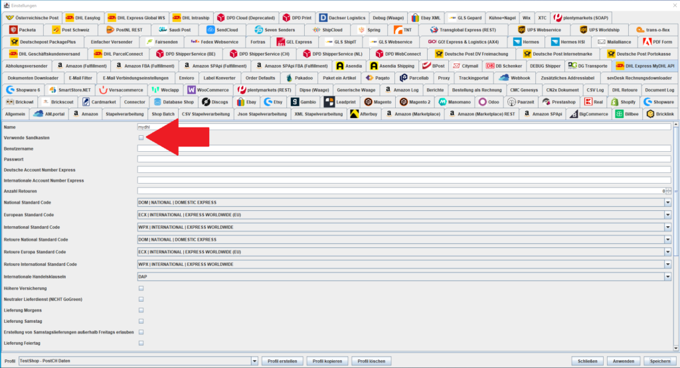Image resolution: width=680 pixels, height=368 pixels.
Task: Click the Dachser Logistics blue icon
Action: point(323,18)
